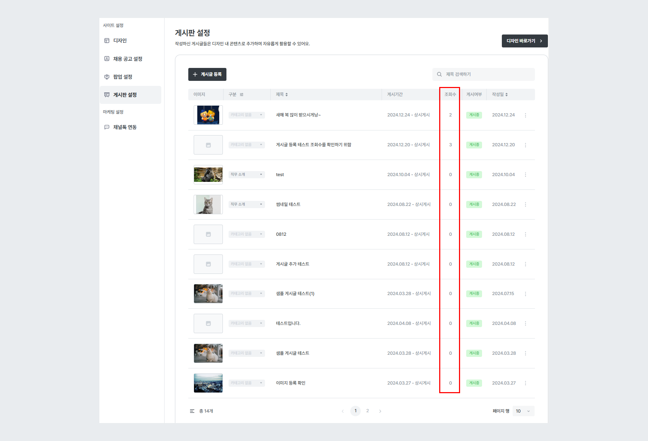
Task: Sort by 제목 column arrows
Action: (x=287, y=95)
